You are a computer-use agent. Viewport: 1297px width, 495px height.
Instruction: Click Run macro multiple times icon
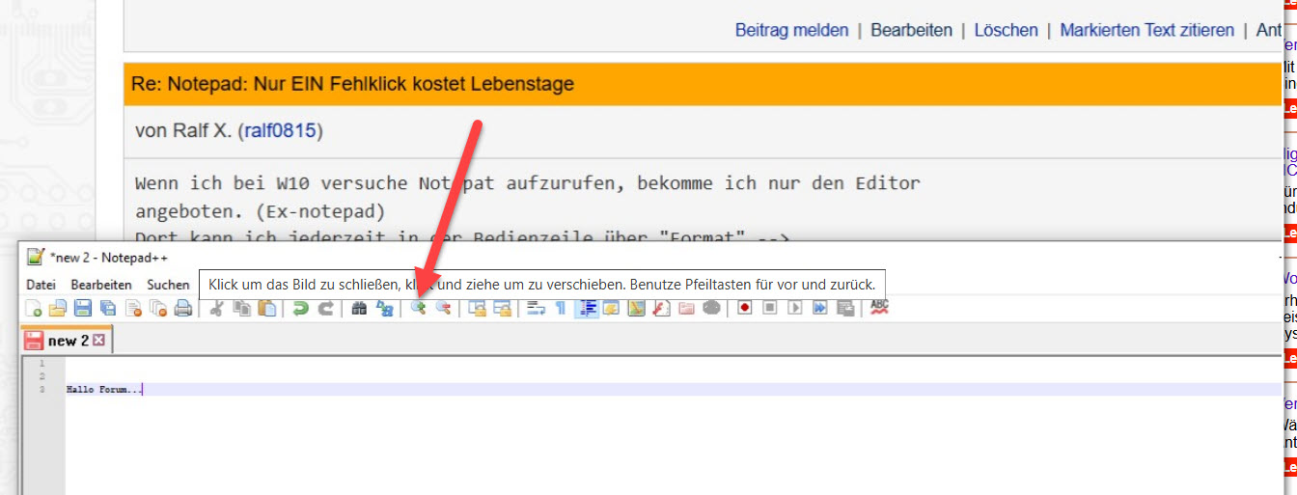(x=819, y=309)
